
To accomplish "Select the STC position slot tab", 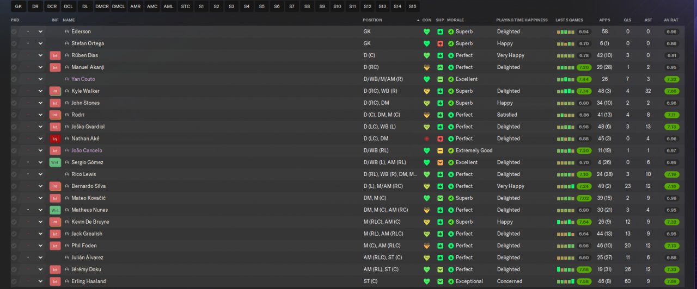I will click(186, 7).
